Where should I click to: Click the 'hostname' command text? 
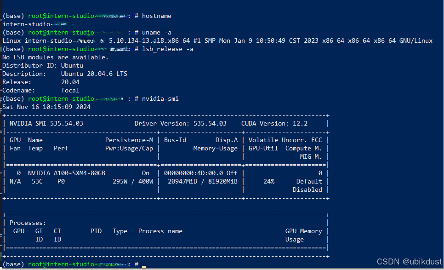[157, 16]
